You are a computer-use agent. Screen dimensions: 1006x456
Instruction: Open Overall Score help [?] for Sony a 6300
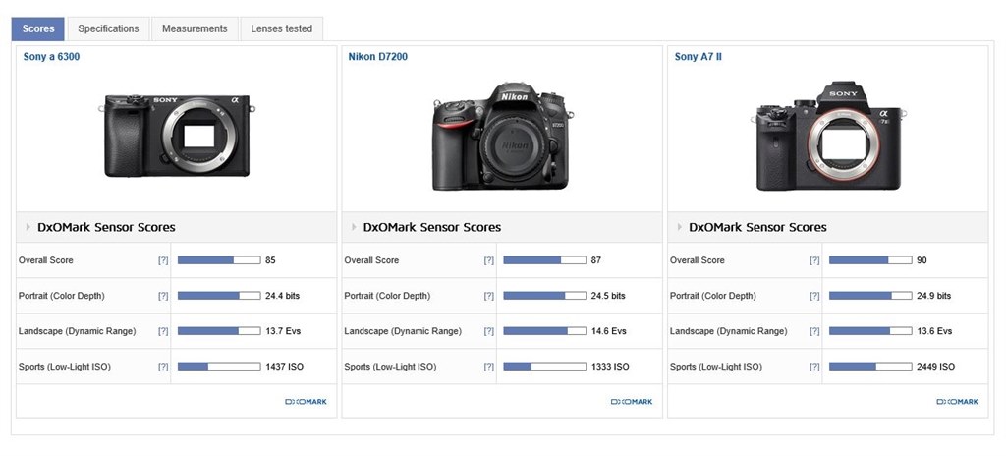(x=163, y=260)
